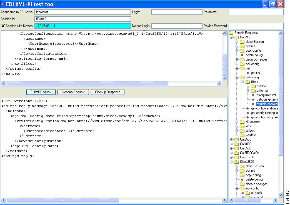This screenshot has height=205, width=290.
Task: Select the NC Session with Device field
Action: 82,26
